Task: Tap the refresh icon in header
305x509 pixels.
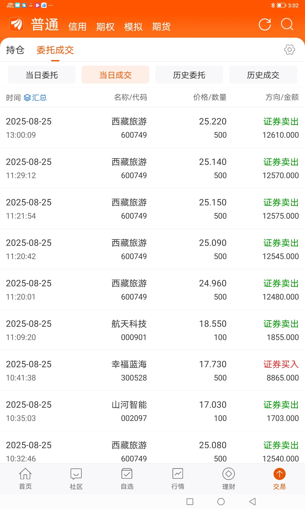Action: [x=265, y=24]
